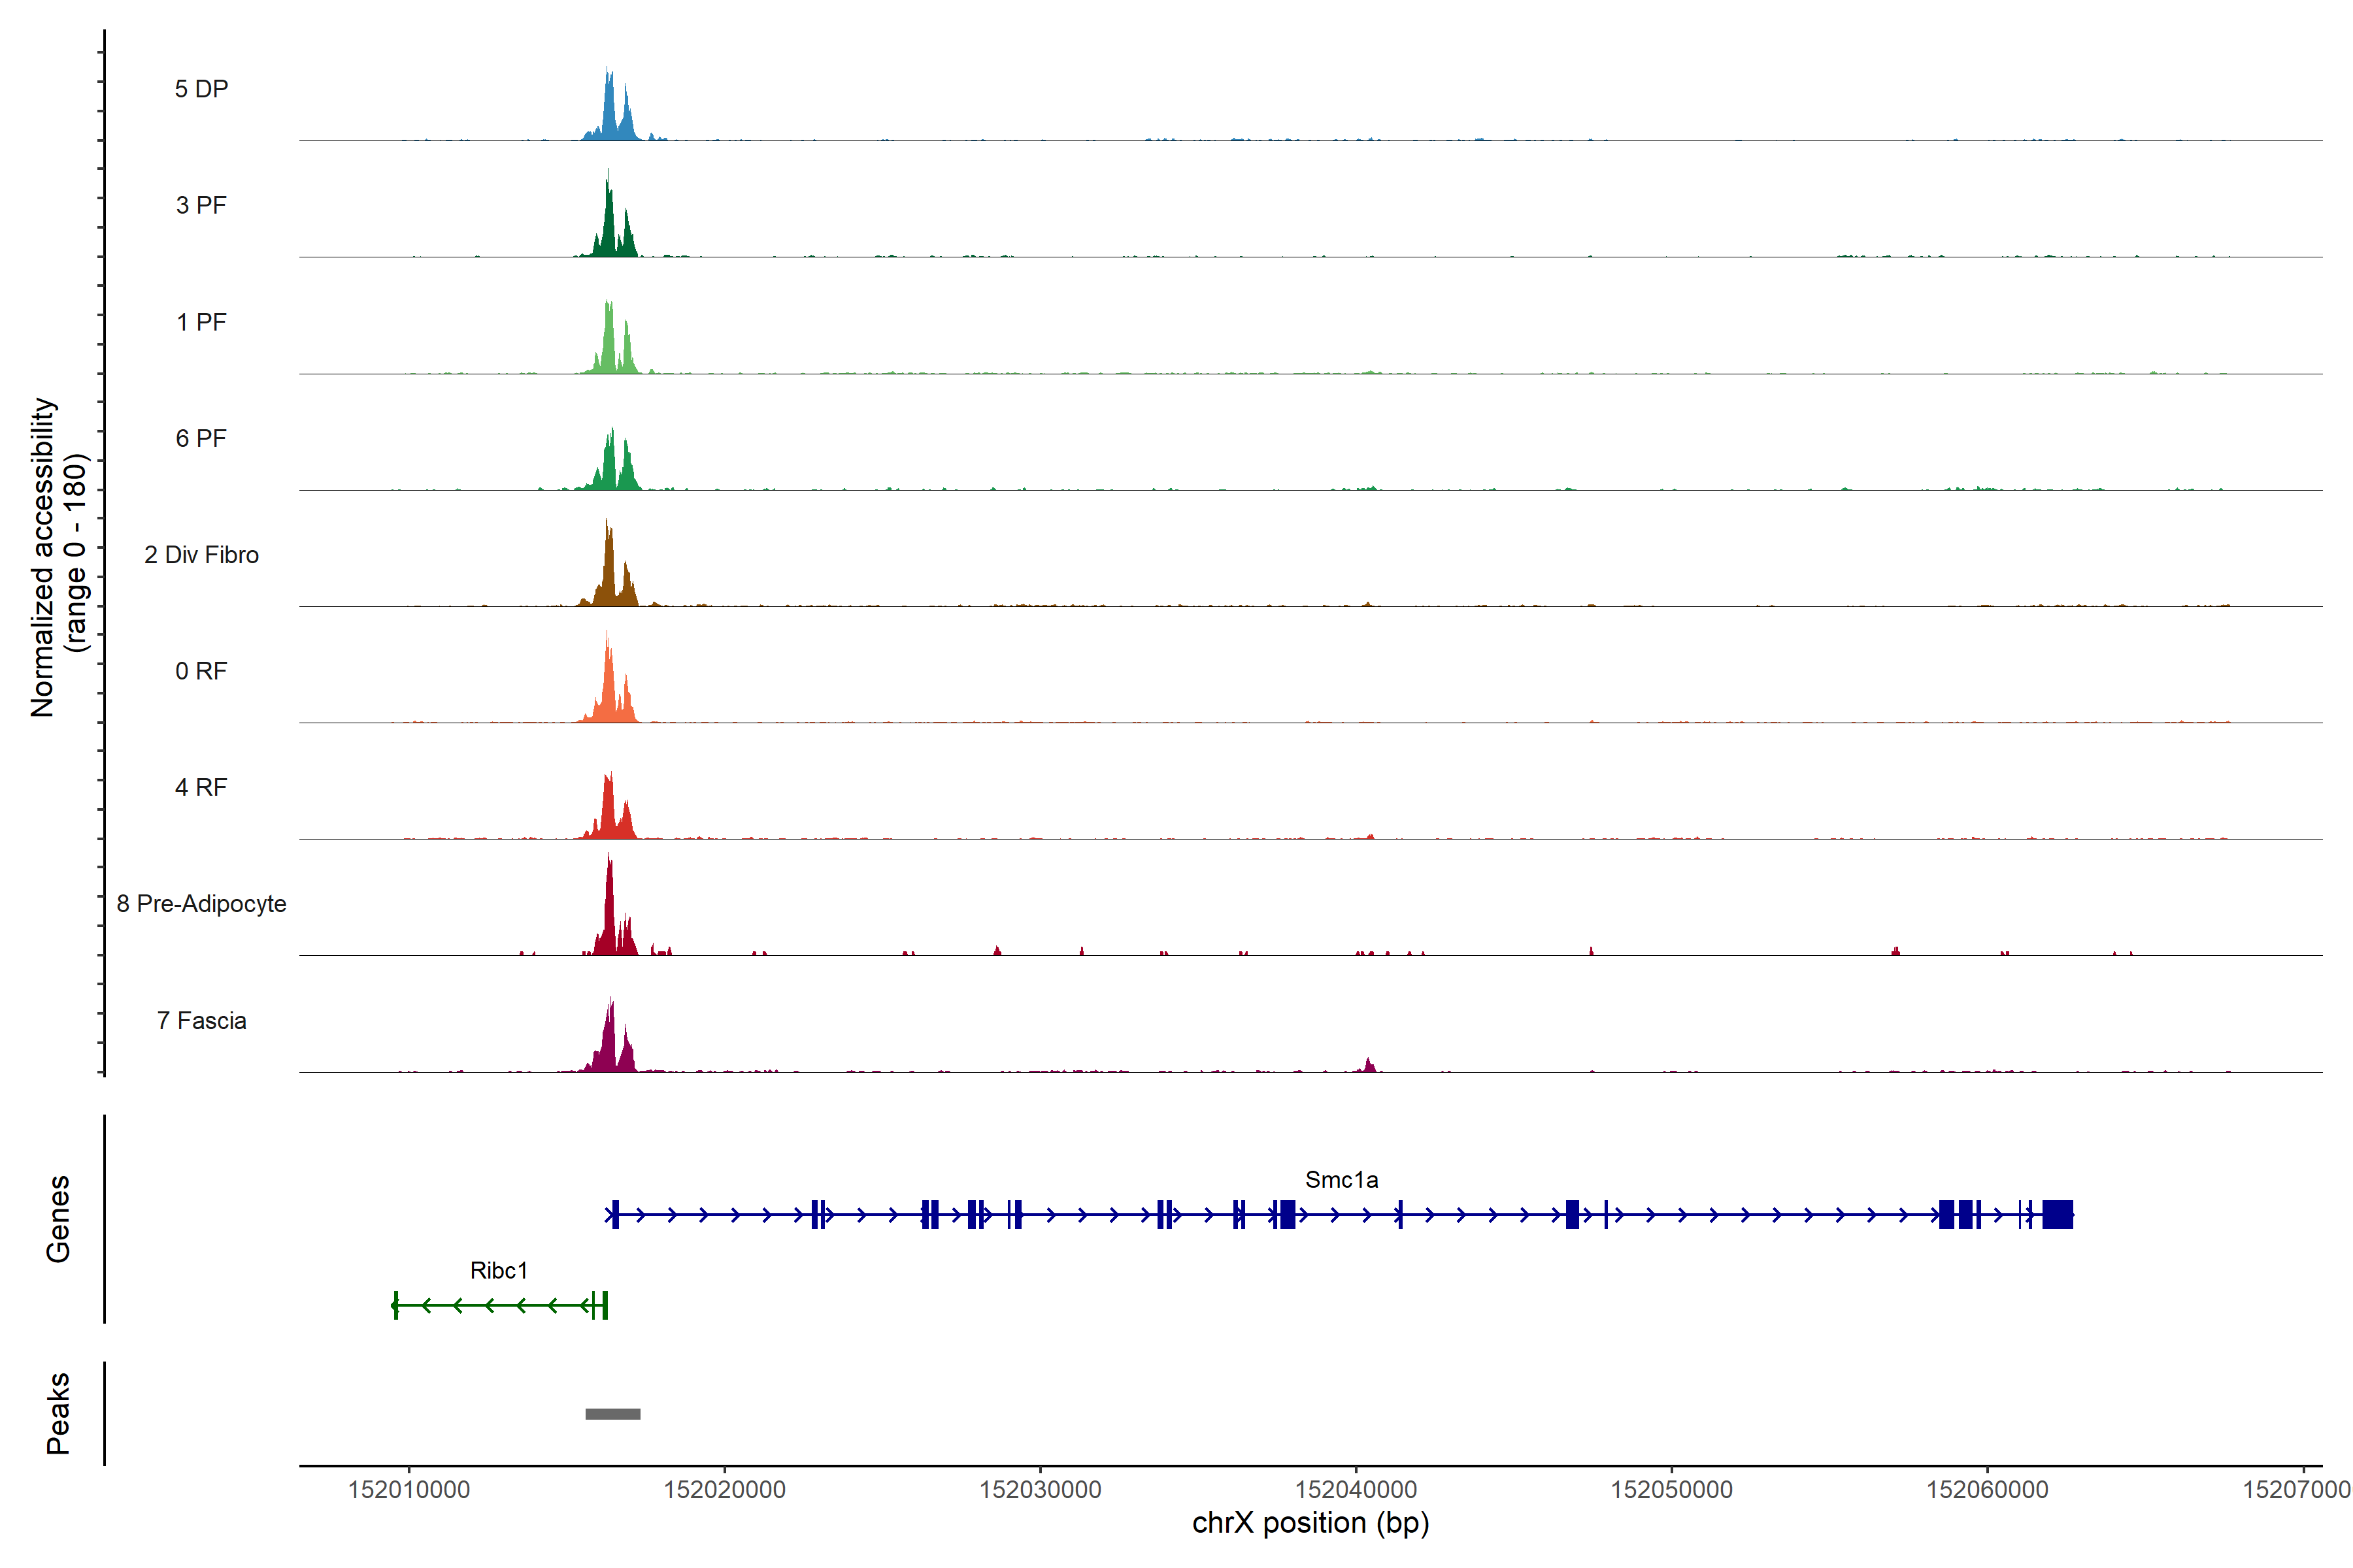Viewport: 2353px width, 1568px height.
Task: Click the 4 RF track label
Action: (201, 788)
